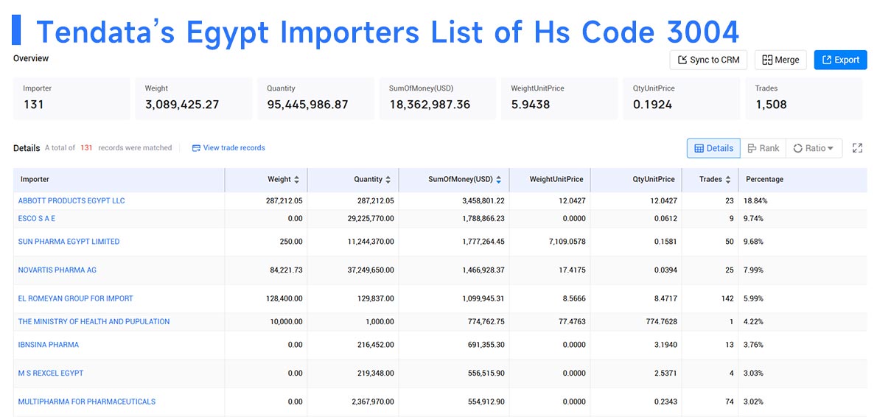Viewport: 877px width, 417px height.
Task: Open EL ROMEYAN GROUP FOR IMPORT
Action: point(75,298)
